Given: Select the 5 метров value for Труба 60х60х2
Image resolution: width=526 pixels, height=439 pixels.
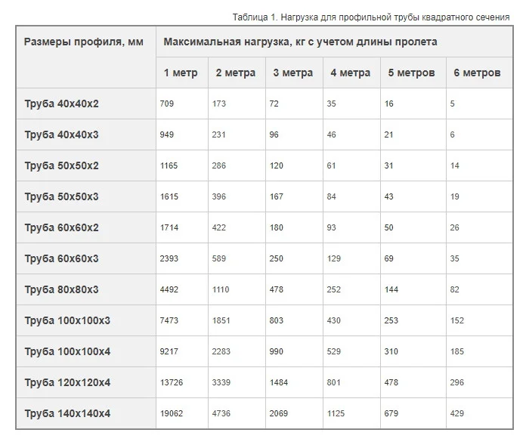Looking at the screenshot, I should (x=389, y=227).
